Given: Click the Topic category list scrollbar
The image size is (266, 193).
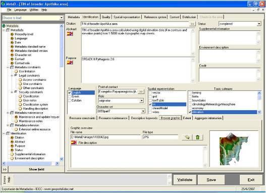Looking at the screenshot, I should (x=259, y=103).
